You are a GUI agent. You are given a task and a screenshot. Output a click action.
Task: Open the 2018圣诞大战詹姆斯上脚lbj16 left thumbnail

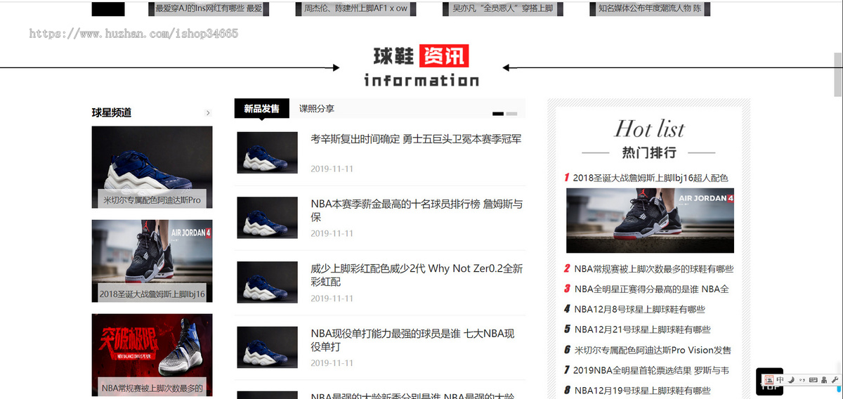tap(152, 261)
